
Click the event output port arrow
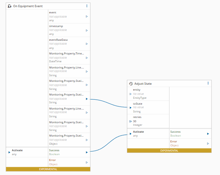click(x=87, y=16)
